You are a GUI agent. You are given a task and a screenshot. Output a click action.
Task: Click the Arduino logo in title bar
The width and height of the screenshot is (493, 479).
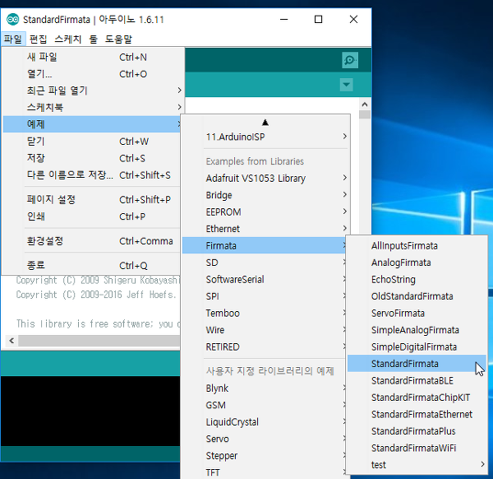tap(13, 20)
